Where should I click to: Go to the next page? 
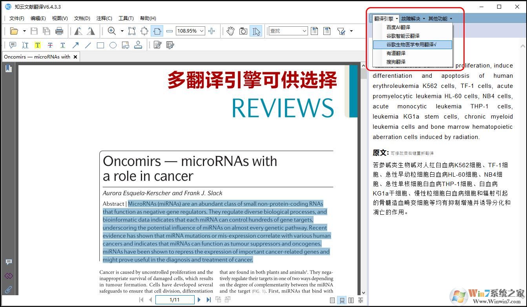199,300
